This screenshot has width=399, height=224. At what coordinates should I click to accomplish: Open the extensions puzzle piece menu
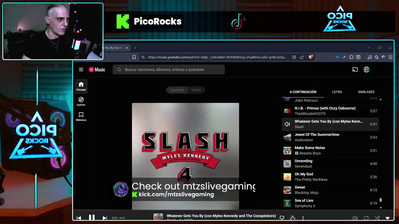tap(351, 57)
